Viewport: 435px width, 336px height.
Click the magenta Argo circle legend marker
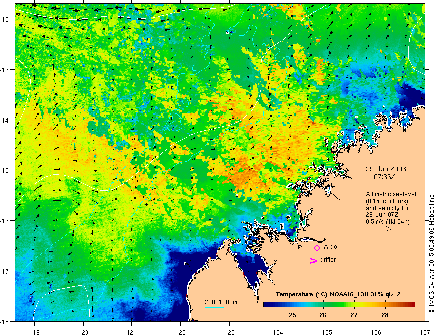tap(317, 248)
